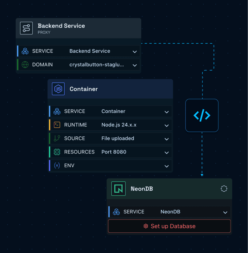
Task: Click the cubes icon in Backend Service row
Action: [25, 51]
